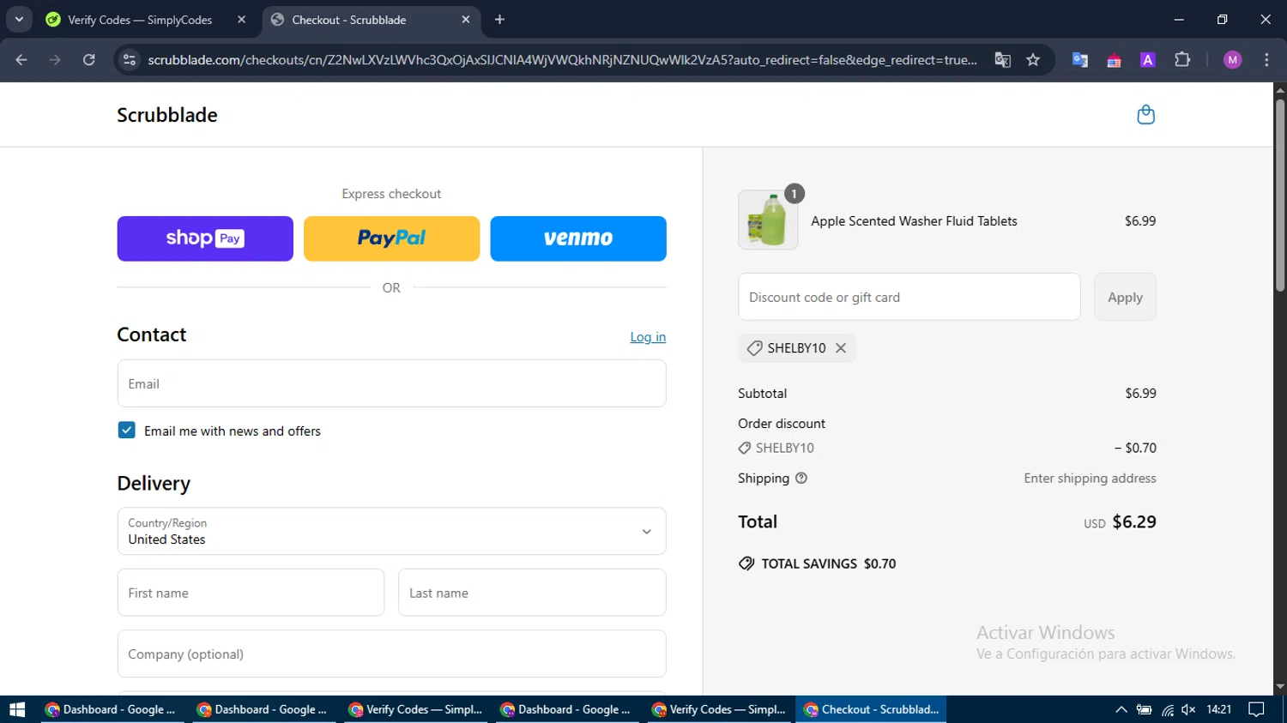Click the Scrubblade store logo
Image resolution: width=1287 pixels, height=723 pixels.
tap(167, 115)
